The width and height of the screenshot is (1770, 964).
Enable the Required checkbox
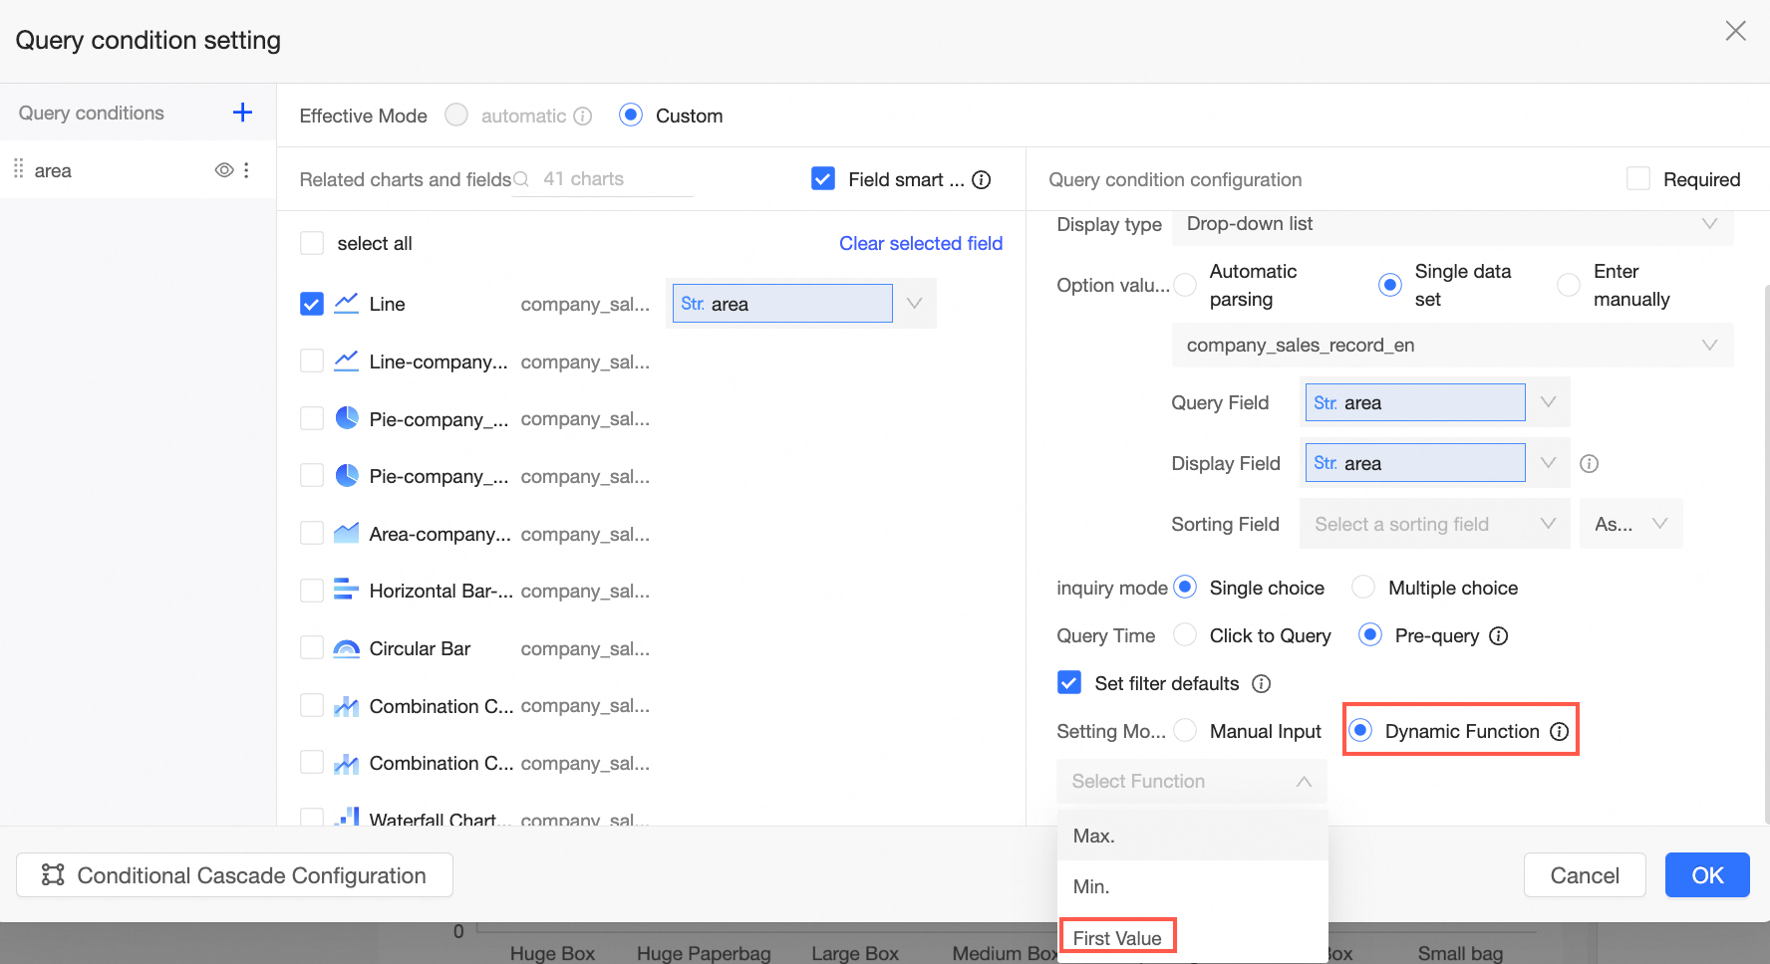pos(1638,179)
